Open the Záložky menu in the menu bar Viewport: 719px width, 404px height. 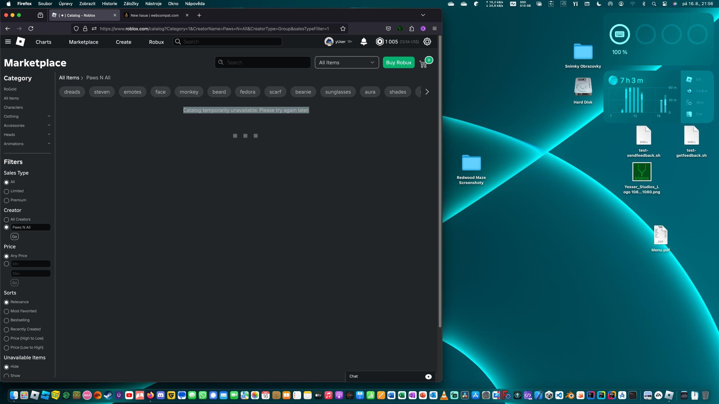pos(131,4)
